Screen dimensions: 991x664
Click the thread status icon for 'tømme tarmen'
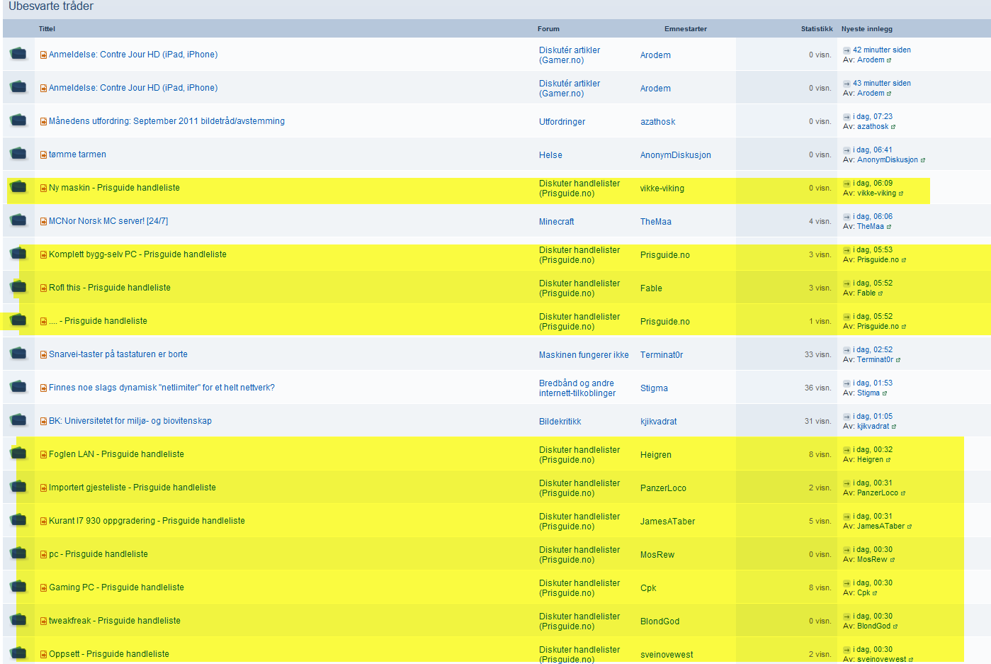18,154
